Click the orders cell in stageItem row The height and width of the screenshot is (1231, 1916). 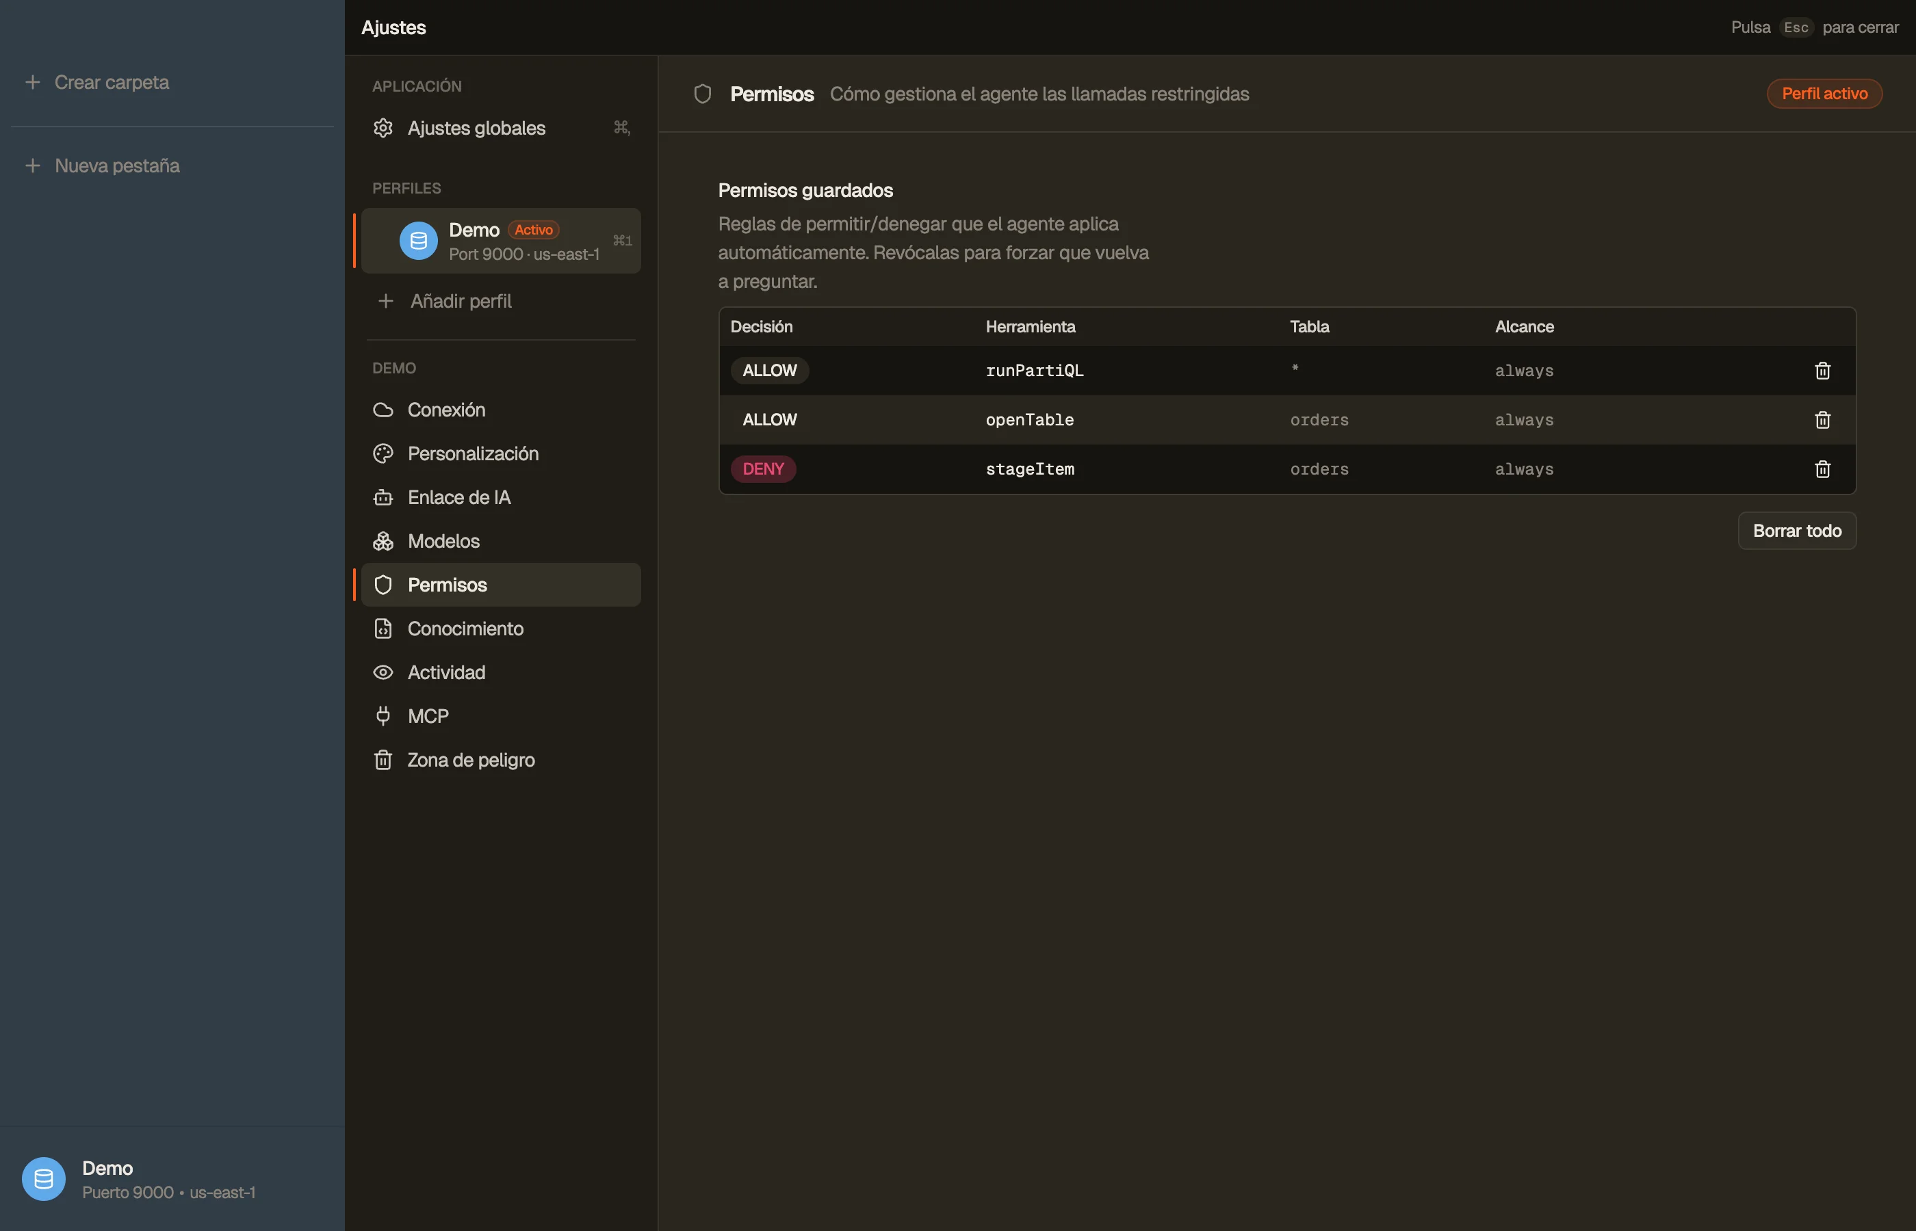tap(1319, 469)
